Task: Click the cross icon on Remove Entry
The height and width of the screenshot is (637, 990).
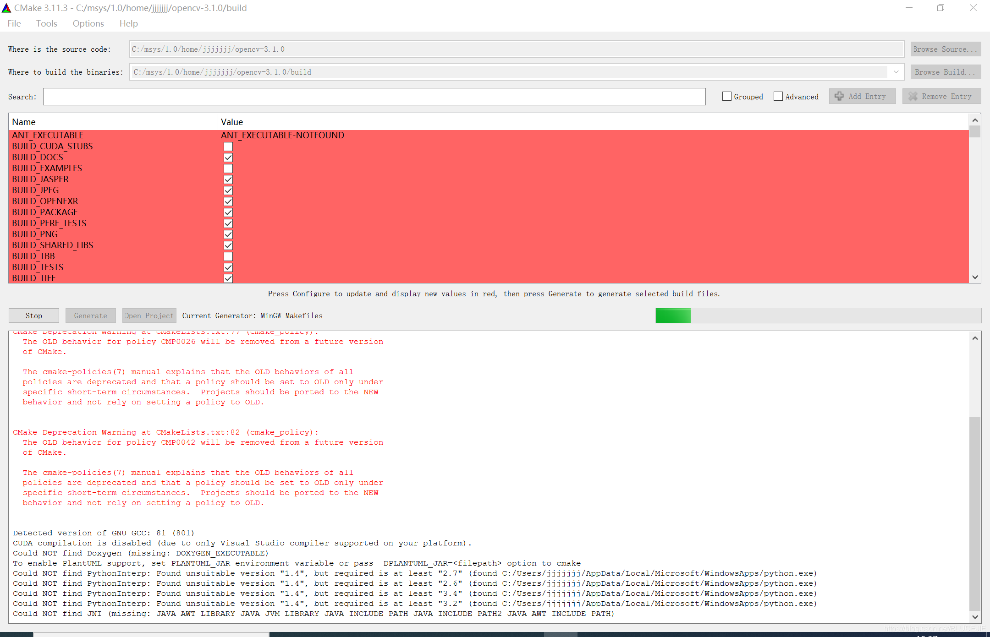Action: click(913, 96)
